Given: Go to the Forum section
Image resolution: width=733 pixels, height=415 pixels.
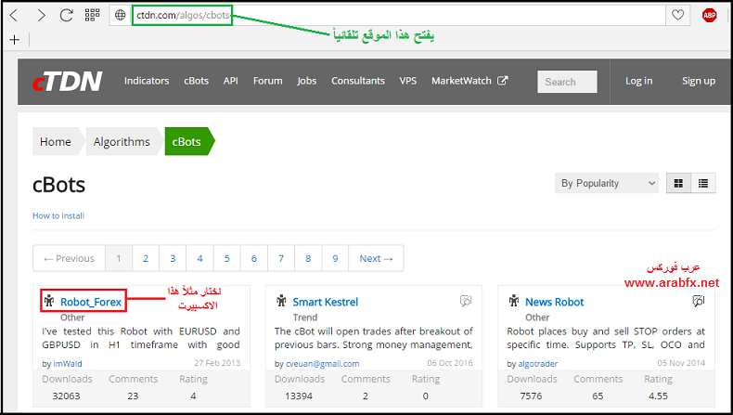Looking at the screenshot, I should click(268, 81).
